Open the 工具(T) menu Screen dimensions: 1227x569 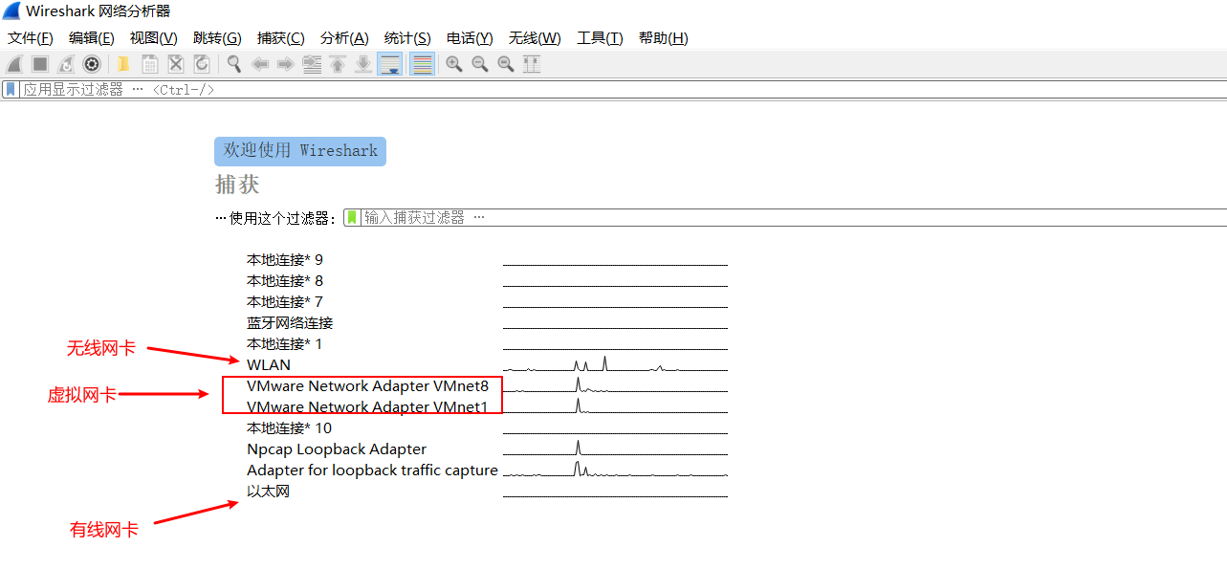coord(600,38)
